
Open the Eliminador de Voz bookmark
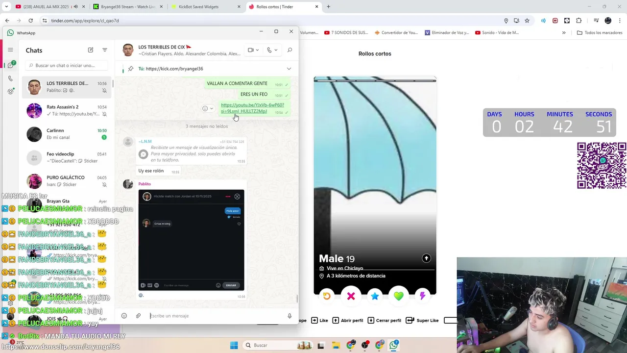click(447, 33)
